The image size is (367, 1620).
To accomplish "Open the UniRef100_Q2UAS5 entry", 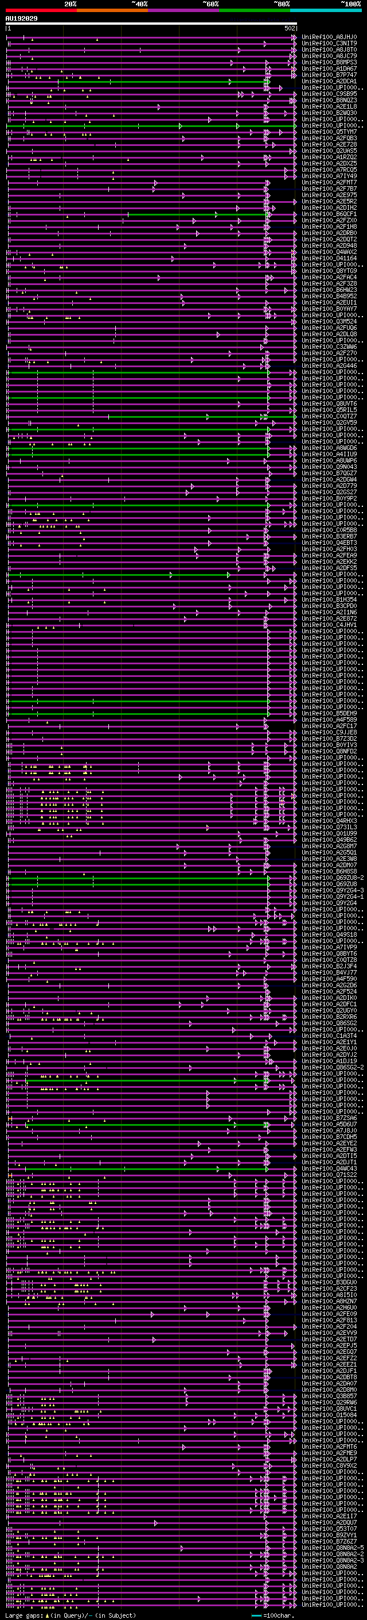I will tap(329, 151).
